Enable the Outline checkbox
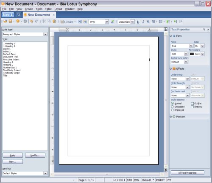 coord(192,104)
